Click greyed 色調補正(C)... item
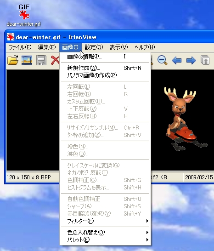The width and height of the screenshot is (214, 251). coord(105,180)
